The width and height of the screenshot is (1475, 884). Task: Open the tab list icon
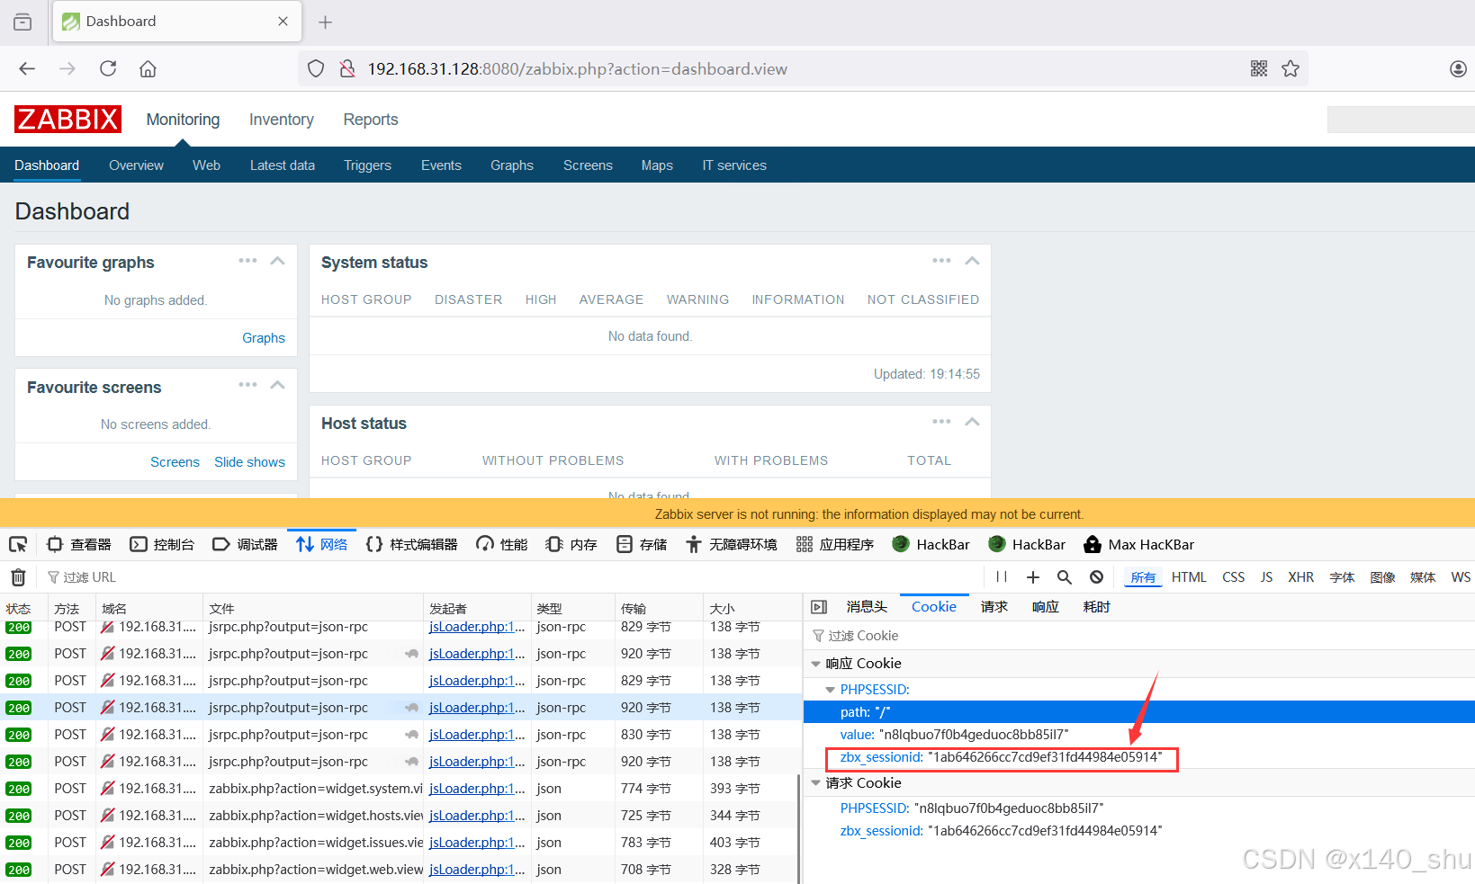pos(22,22)
